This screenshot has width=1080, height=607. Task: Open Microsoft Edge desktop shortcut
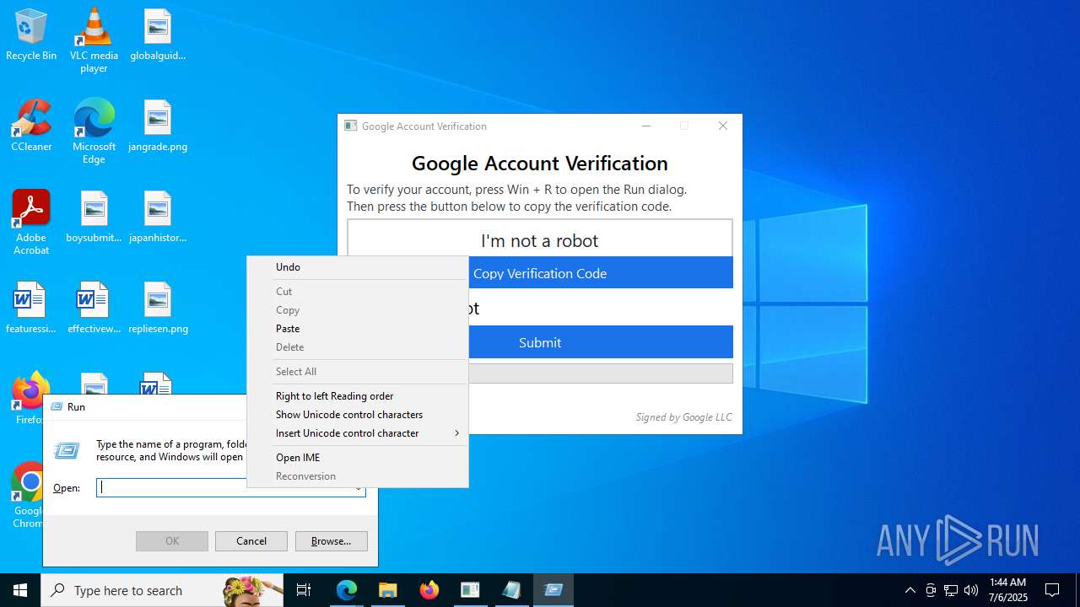point(94,132)
